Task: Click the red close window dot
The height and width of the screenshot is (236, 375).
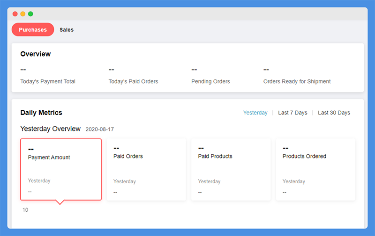Action: point(15,14)
